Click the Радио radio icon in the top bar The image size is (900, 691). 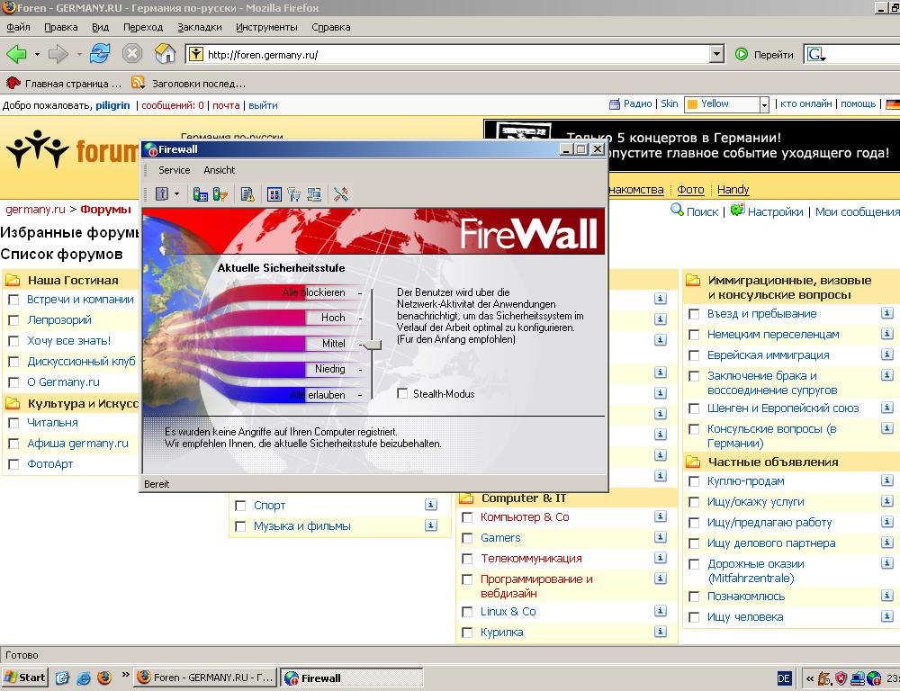coord(614,103)
